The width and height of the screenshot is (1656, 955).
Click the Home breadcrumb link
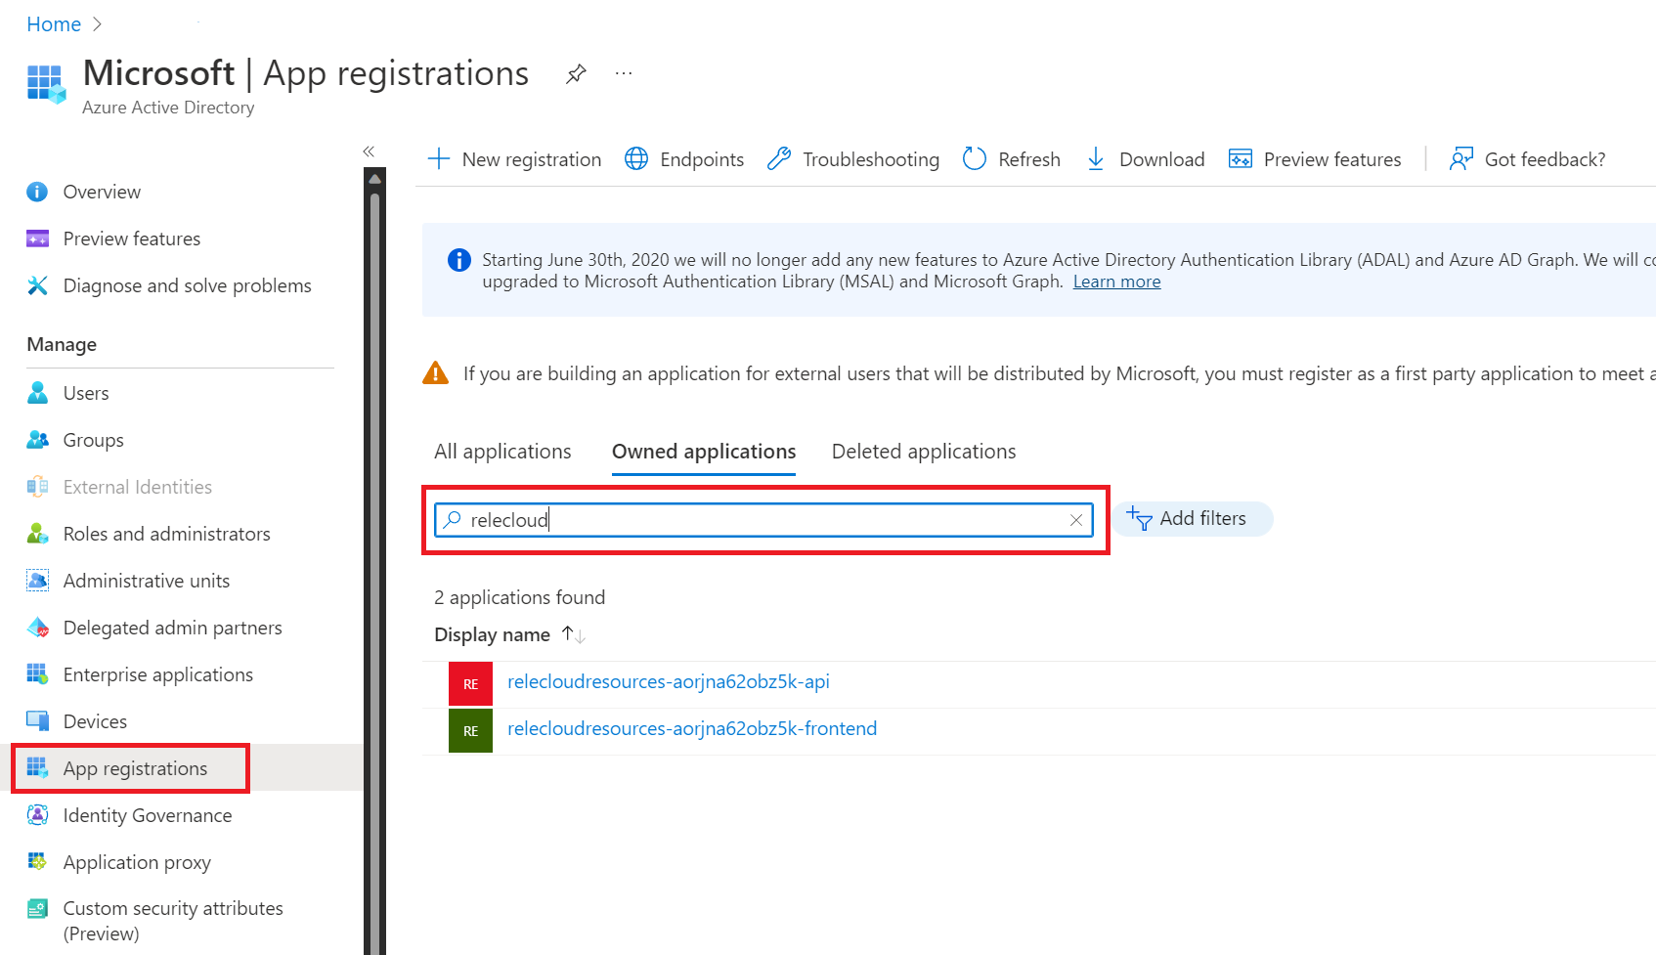point(54,24)
